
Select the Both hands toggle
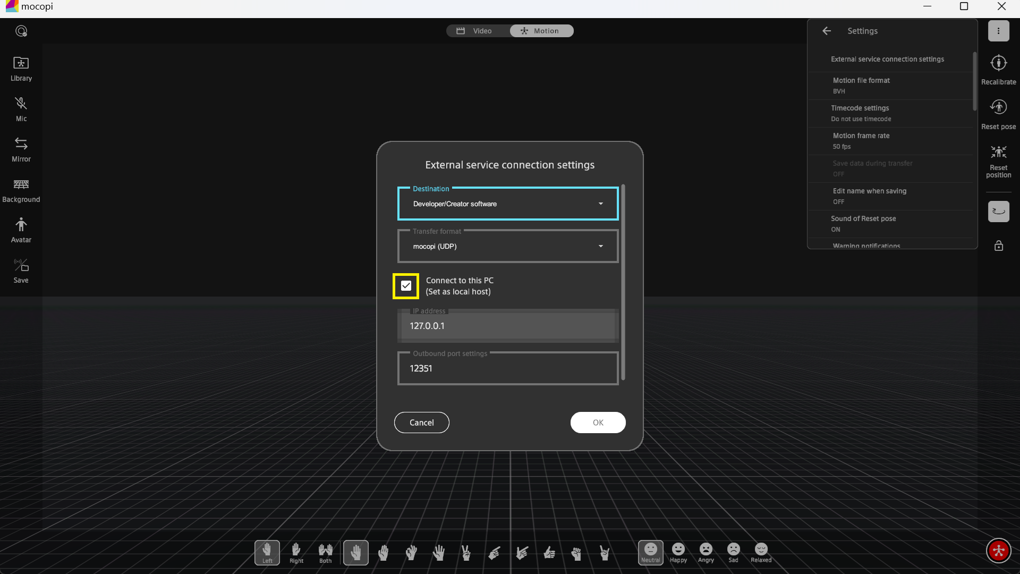325,553
